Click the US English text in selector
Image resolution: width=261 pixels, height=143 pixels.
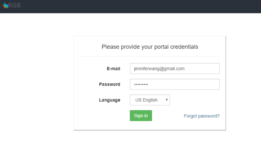146,100
